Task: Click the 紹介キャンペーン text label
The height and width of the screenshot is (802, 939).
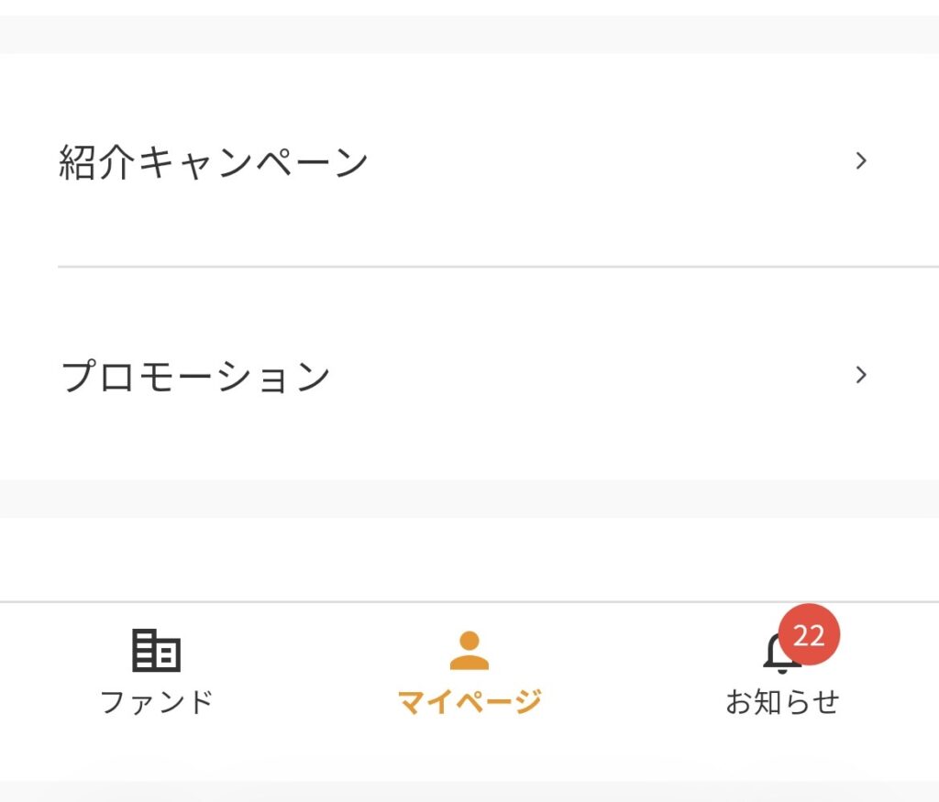Action: [x=213, y=159]
